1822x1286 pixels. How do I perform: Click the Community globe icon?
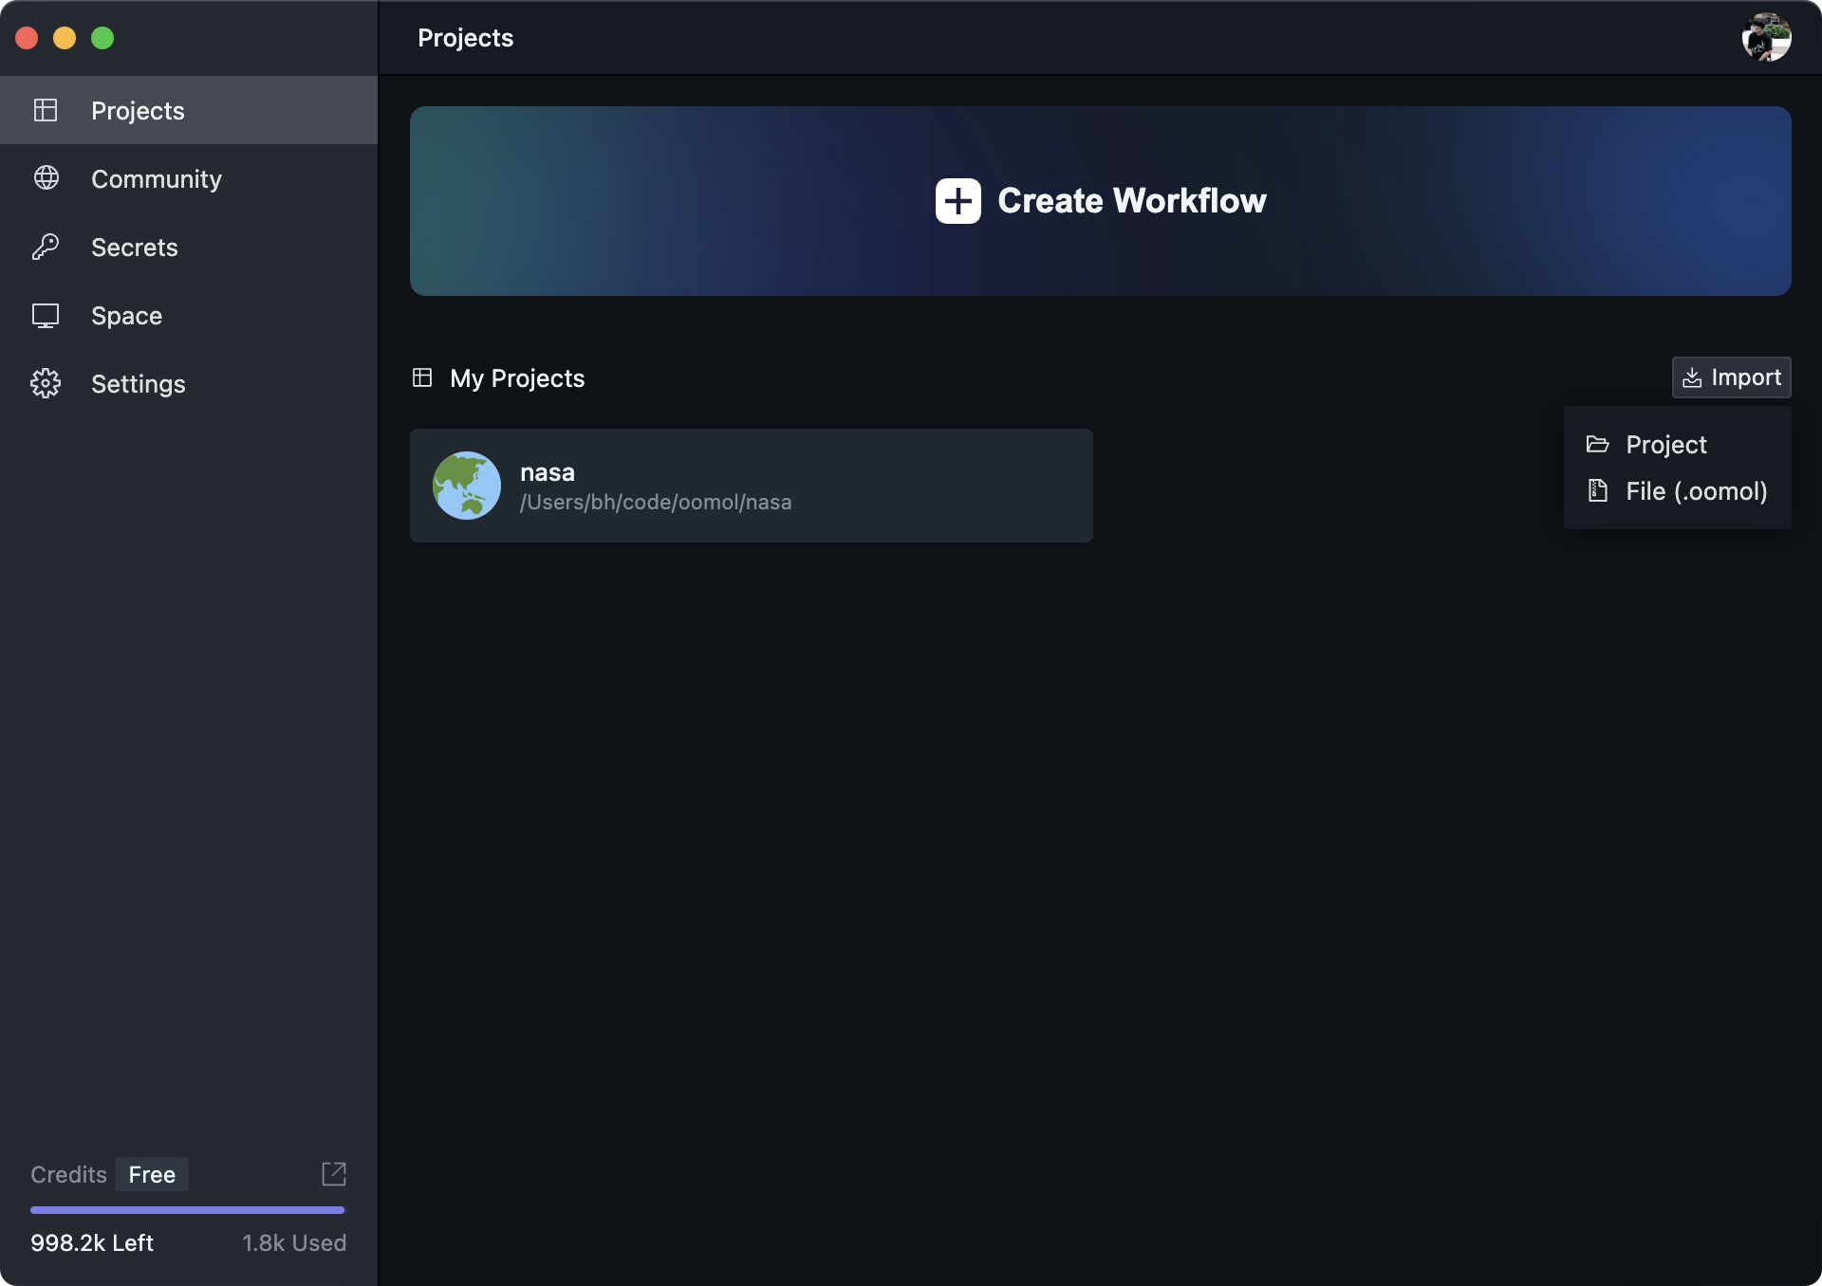tap(46, 178)
